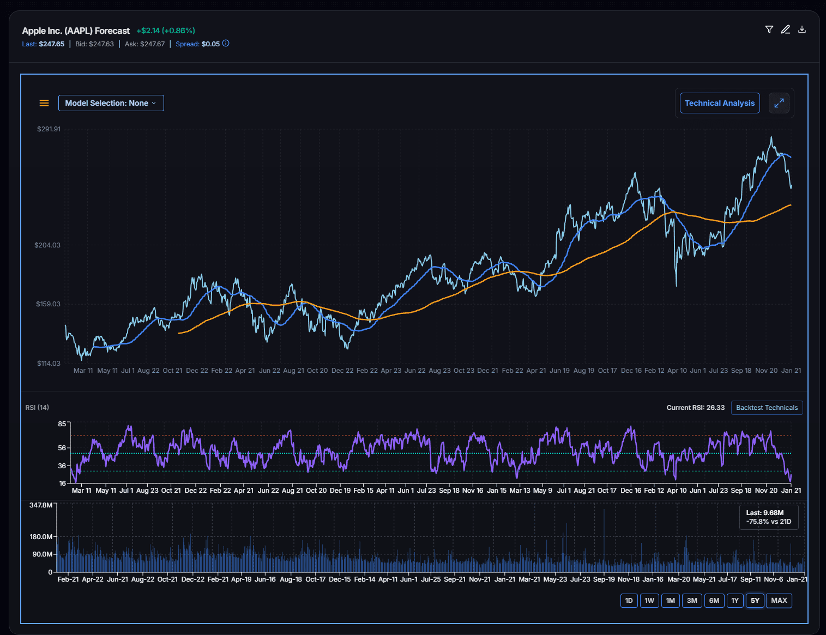Run Backtest Technicals for RSI
Image resolution: width=826 pixels, height=635 pixels.
pyautogui.click(x=767, y=407)
